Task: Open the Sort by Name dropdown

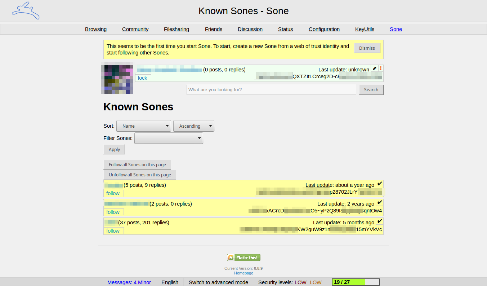Action: [143, 126]
